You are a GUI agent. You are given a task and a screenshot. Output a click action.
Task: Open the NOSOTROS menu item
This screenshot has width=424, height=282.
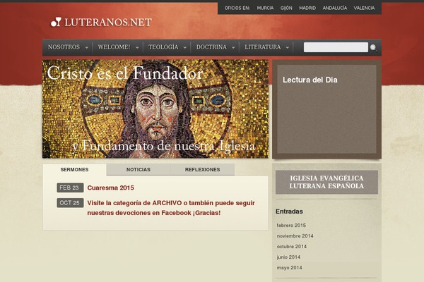pos(64,47)
